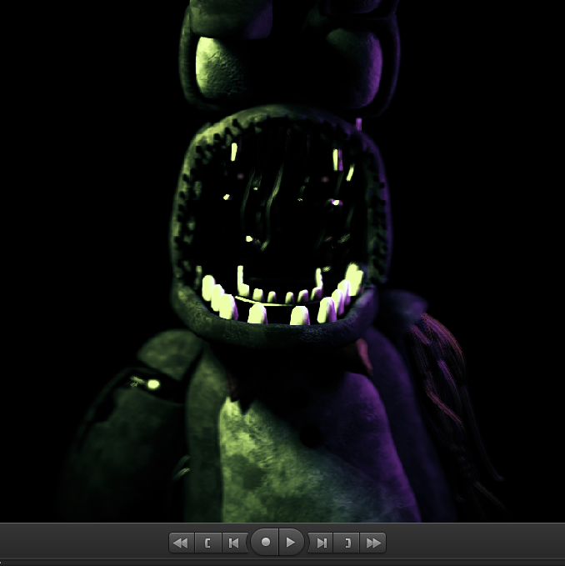Step forward to the next frame
This screenshot has height=566, width=565.
(321, 543)
